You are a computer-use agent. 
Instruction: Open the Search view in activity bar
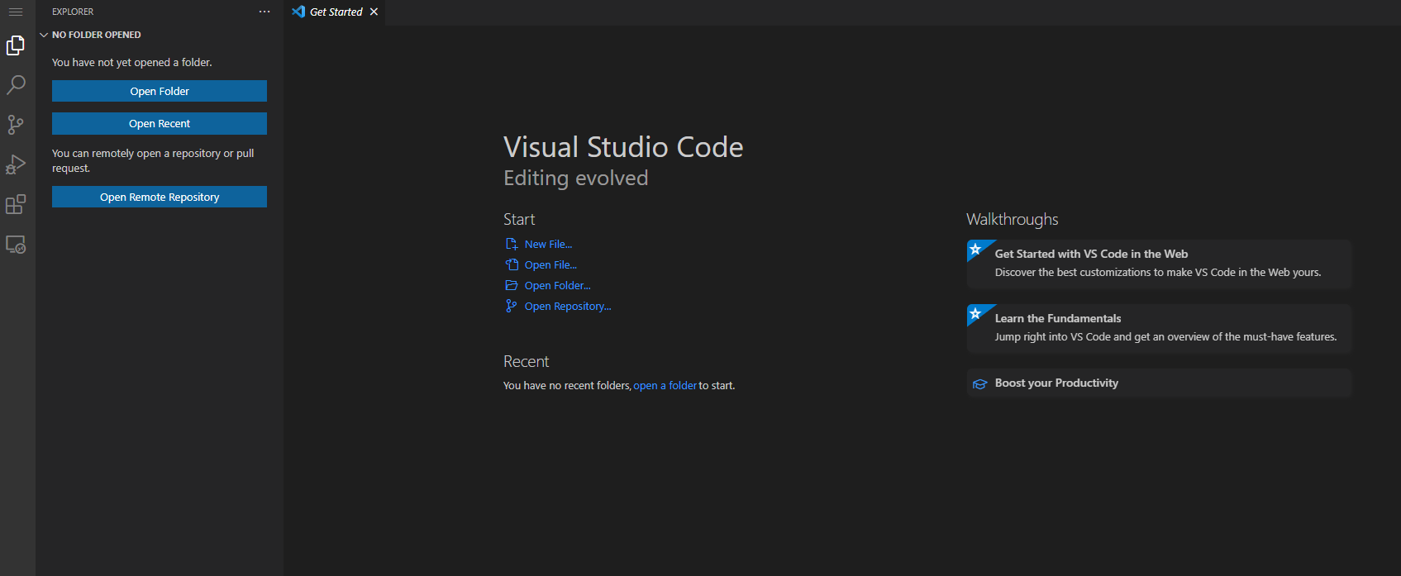coord(16,85)
